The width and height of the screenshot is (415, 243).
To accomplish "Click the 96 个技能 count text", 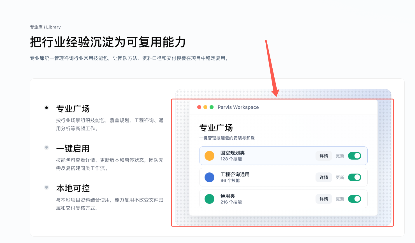I will point(230,181).
